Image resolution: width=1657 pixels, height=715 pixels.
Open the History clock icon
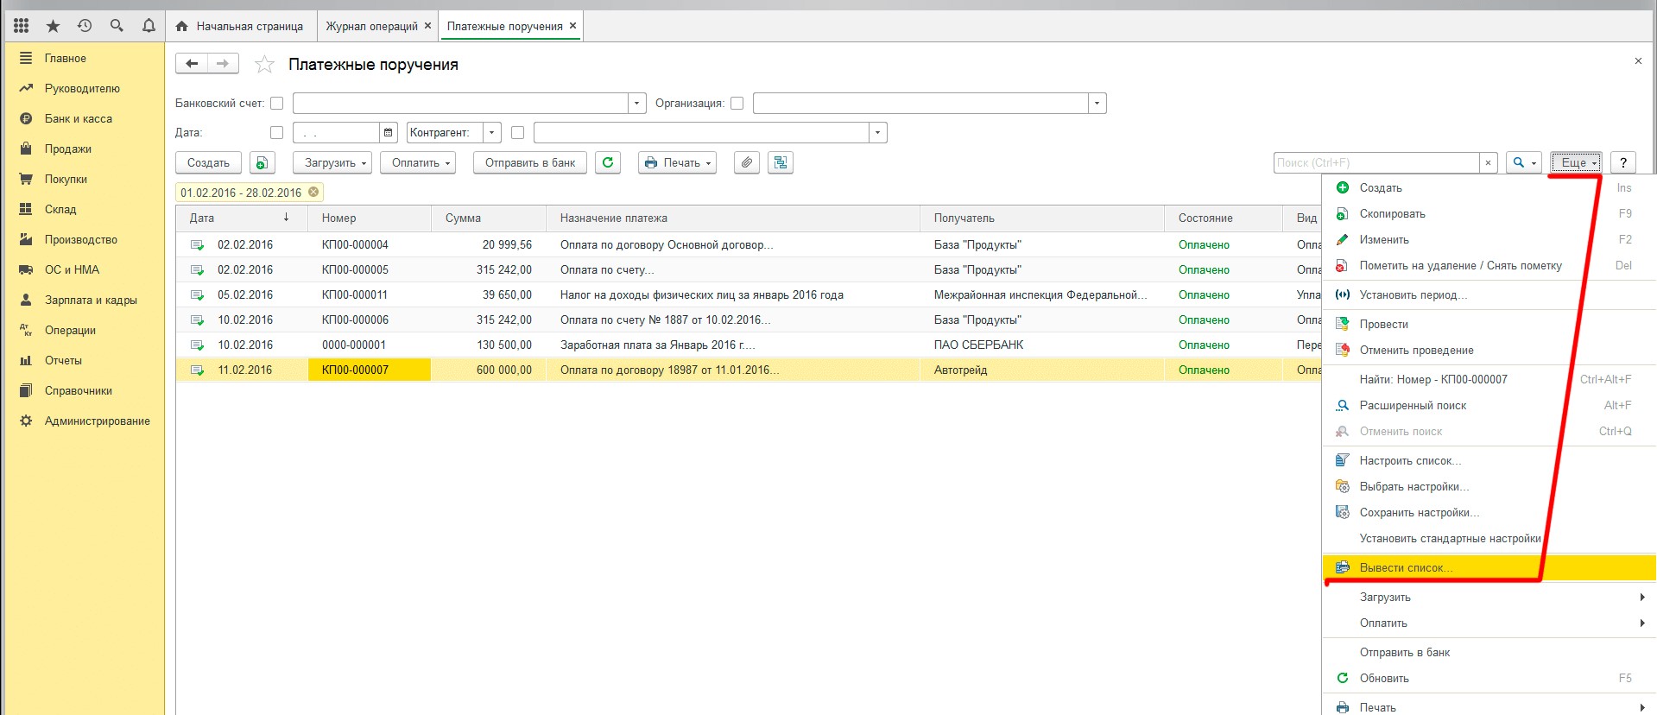85,26
